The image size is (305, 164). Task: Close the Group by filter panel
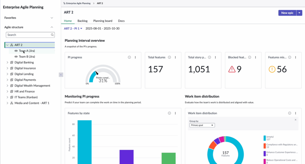coord(296,120)
